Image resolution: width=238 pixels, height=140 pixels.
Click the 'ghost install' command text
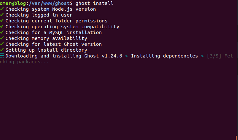click(x=94, y=3)
